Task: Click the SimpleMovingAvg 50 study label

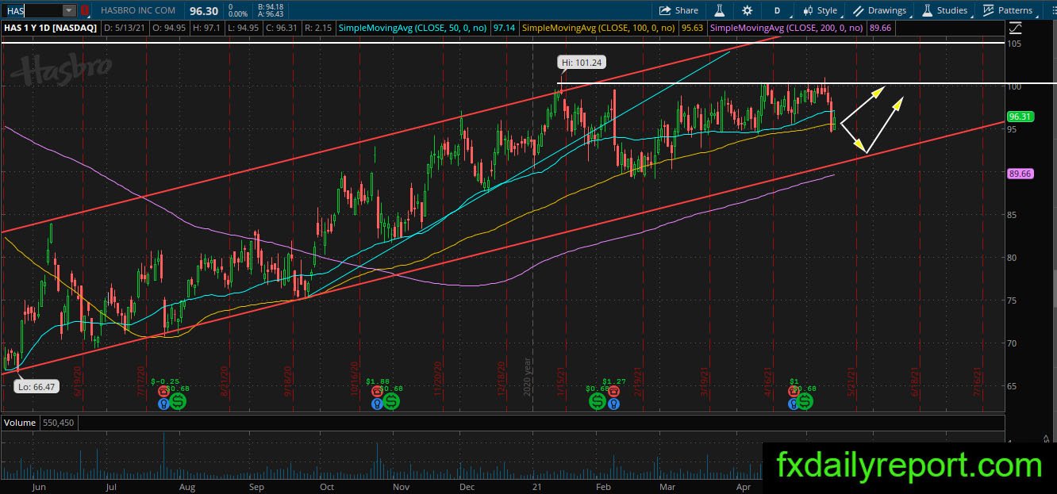Action: pyautogui.click(x=413, y=28)
